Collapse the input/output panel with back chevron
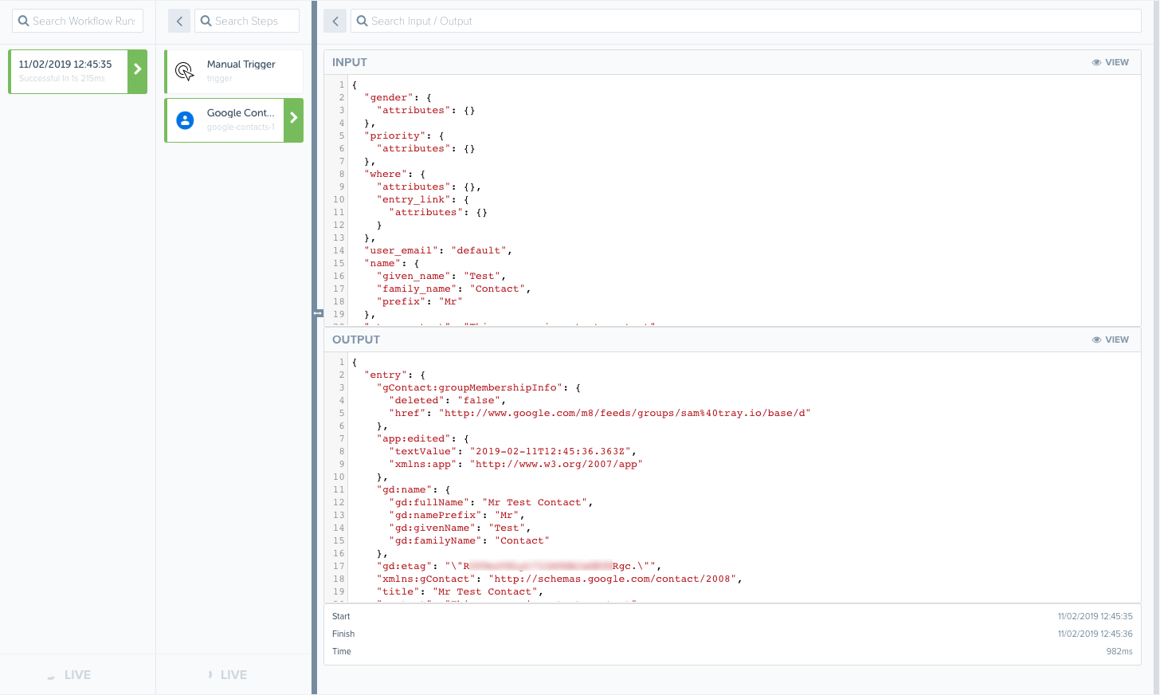The height and width of the screenshot is (695, 1160). (335, 21)
